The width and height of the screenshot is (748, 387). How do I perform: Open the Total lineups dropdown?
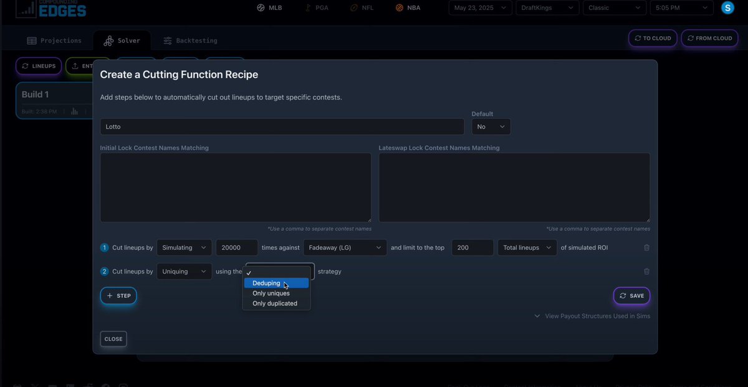pos(527,247)
